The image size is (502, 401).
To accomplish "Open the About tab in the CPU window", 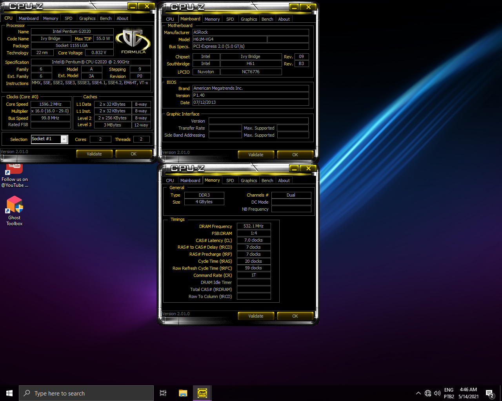I will (x=122, y=18).
